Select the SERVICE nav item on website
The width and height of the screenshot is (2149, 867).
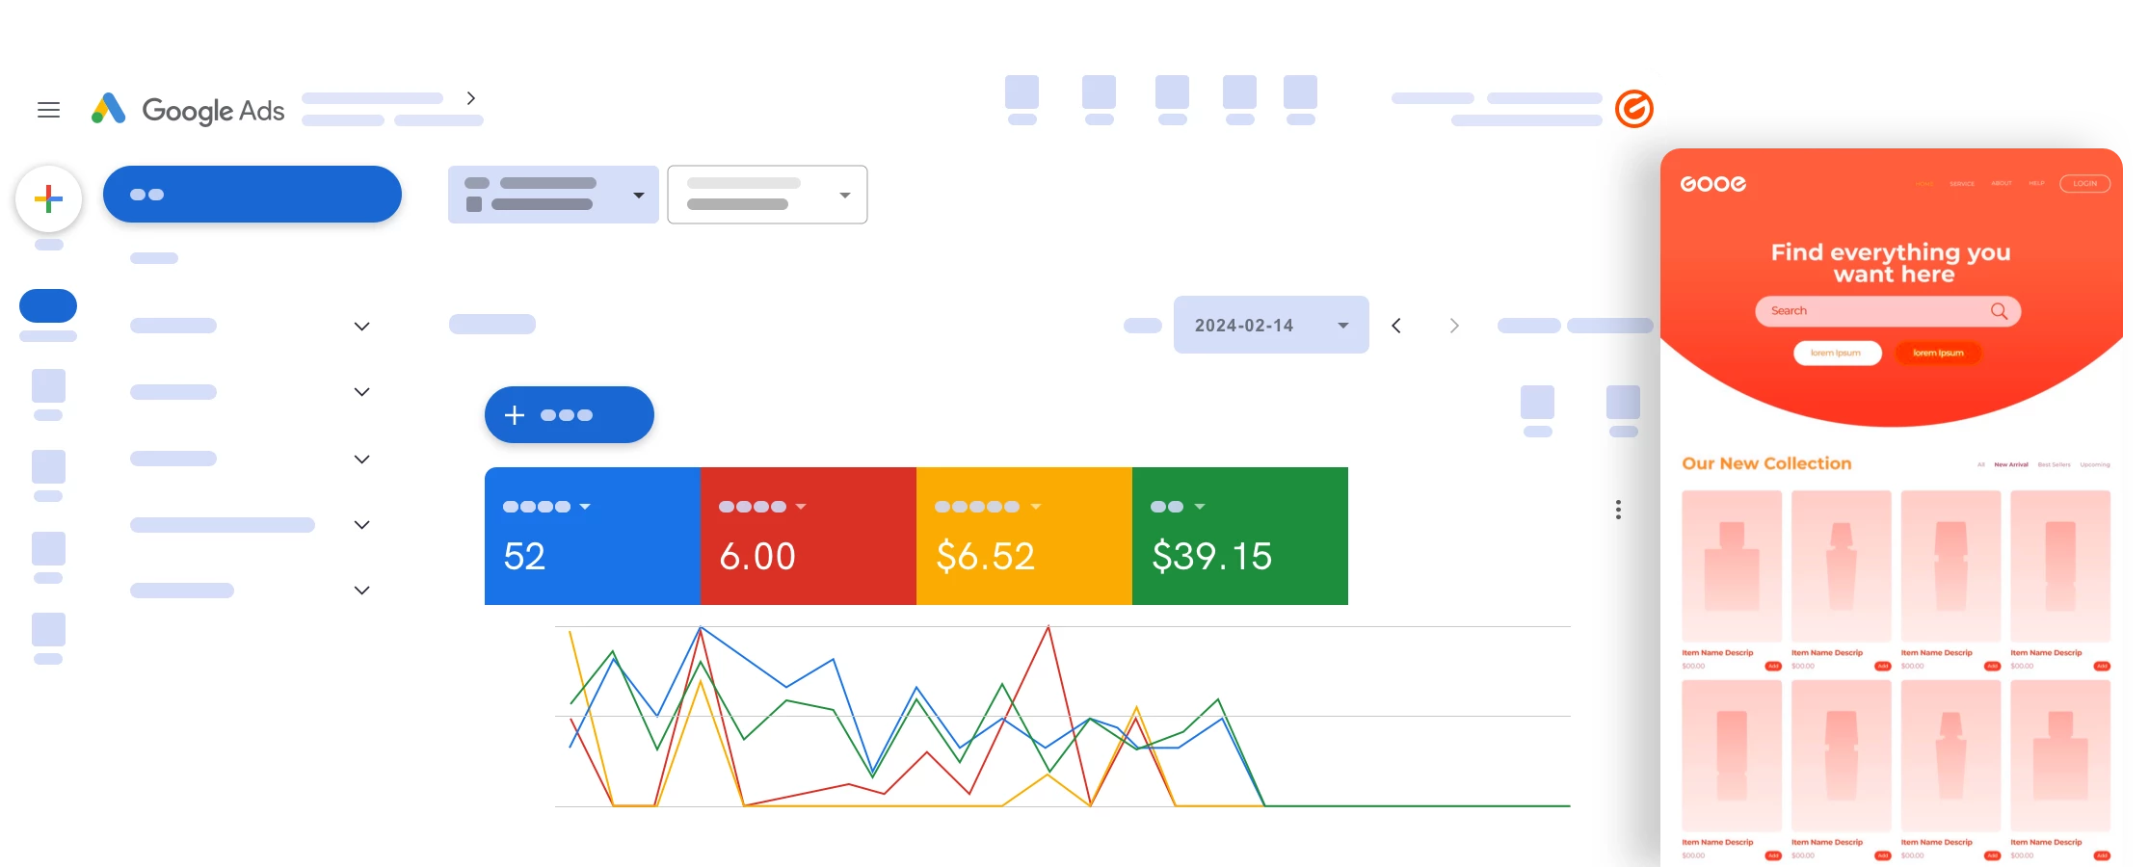point(1961,184)
